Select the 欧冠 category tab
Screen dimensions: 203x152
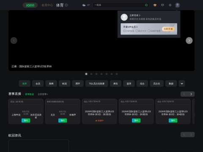(64, 84)
